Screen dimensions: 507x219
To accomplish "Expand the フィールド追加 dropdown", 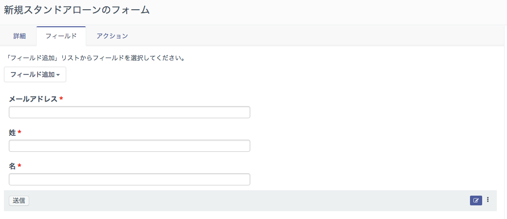I will 35,75.
